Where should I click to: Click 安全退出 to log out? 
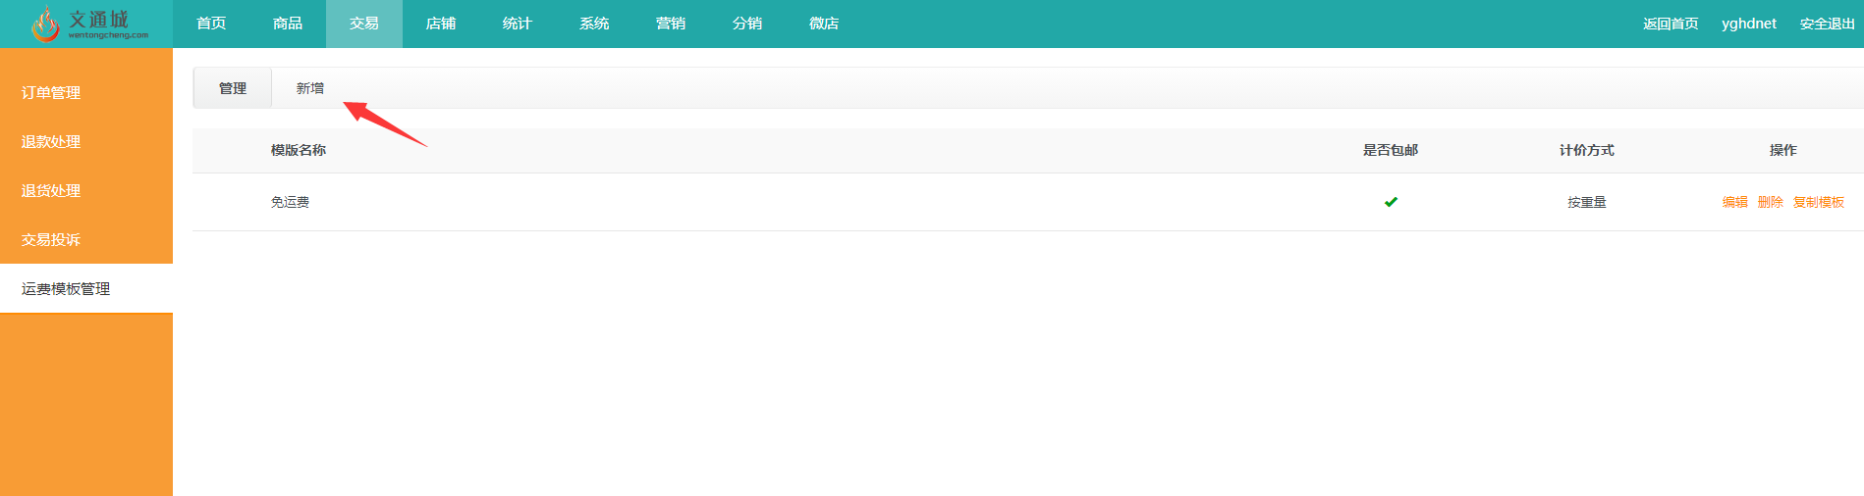click(1828, 24)
